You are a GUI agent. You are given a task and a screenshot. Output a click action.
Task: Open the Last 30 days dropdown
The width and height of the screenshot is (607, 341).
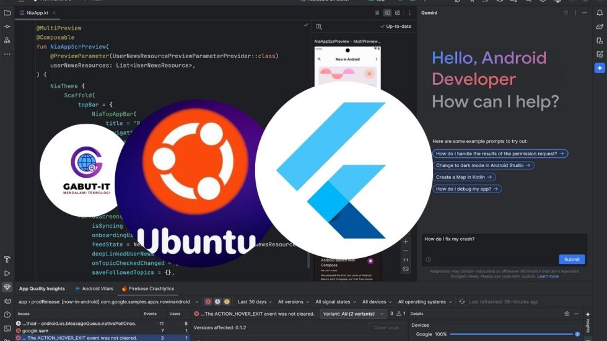click(x=255, y=301)
